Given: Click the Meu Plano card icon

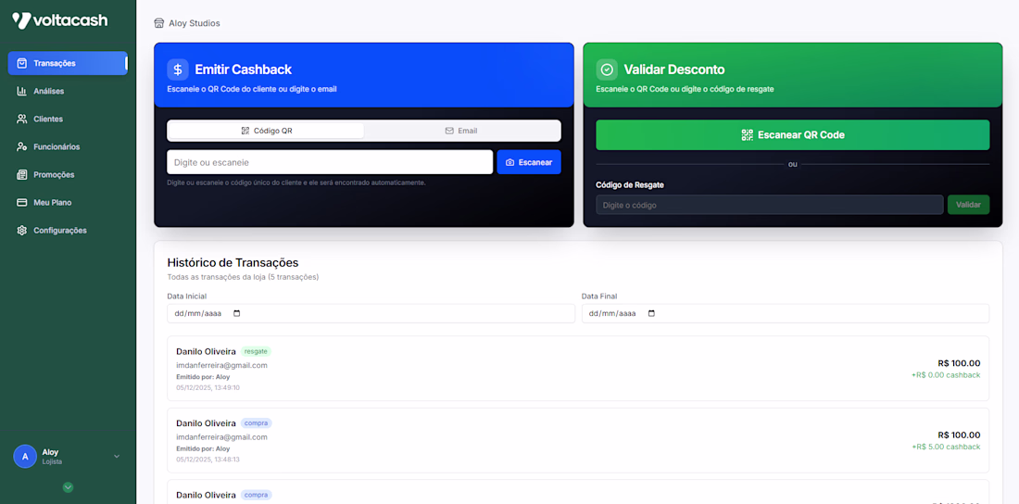Looking at the screenshot, I should [x=22, y=202].
